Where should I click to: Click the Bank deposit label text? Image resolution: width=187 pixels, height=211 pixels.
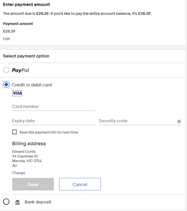pos(38,202)
